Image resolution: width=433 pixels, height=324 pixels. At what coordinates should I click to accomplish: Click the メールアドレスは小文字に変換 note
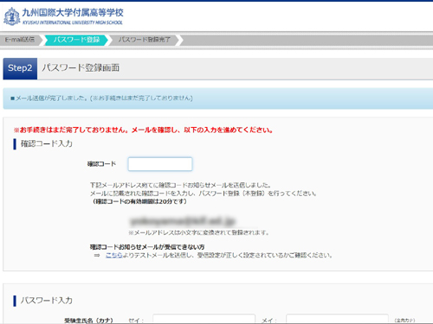point(199,232)
